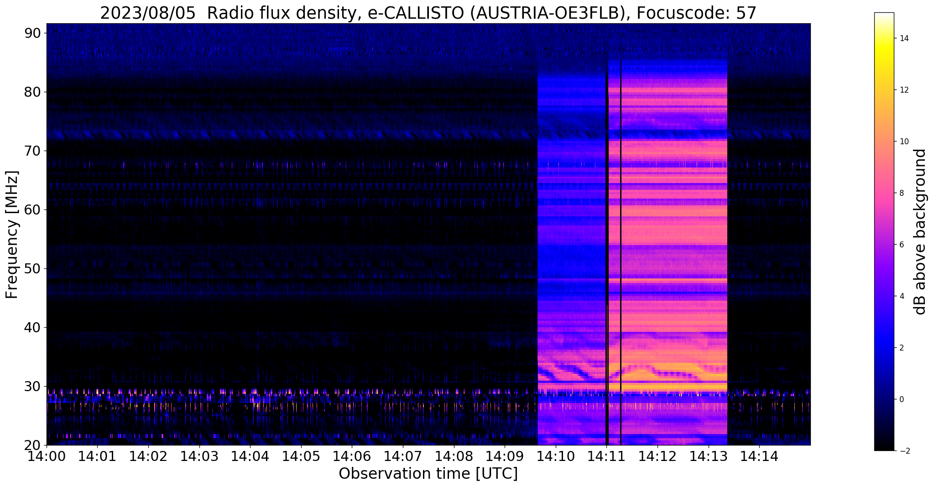
Task: Click the 14:14 time tick label
Action: (759, 456)
